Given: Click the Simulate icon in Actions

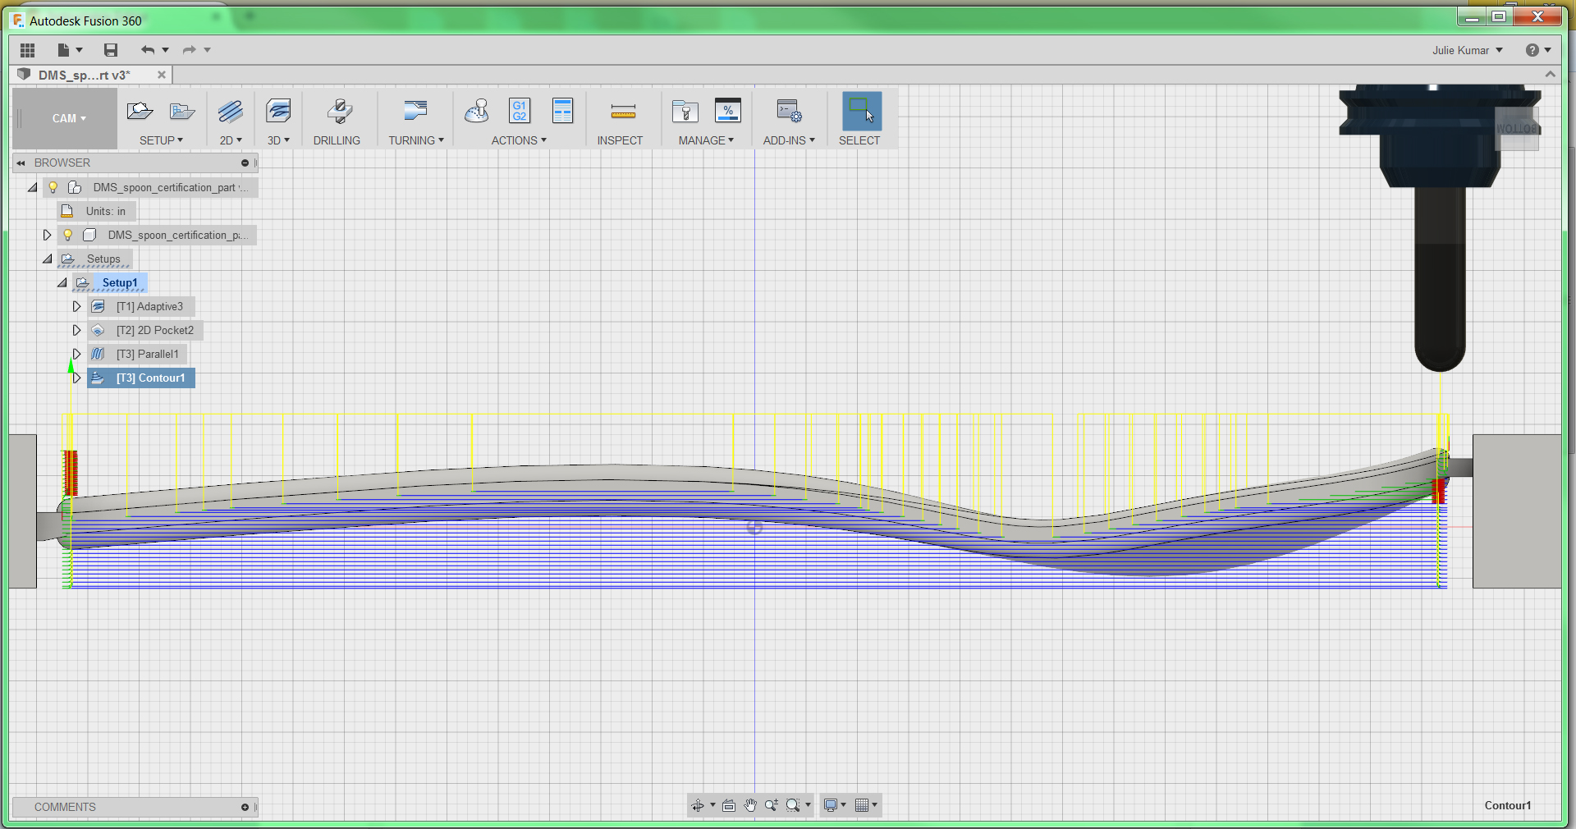Looking at the screenshot, I should tap(477, 111).
